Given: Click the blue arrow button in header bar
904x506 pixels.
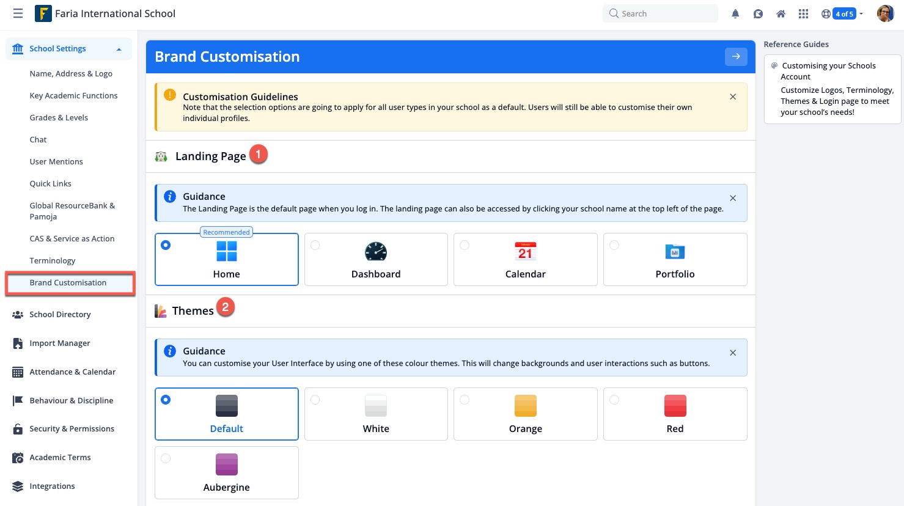Looking at the screenshot, I should coord(736,56).
